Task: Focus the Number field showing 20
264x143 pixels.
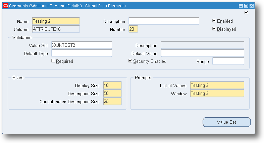Action: [x=133, y=29]
